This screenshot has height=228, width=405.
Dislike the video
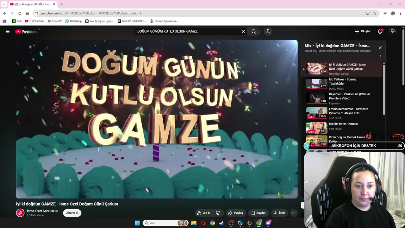[x=218, y=213]
